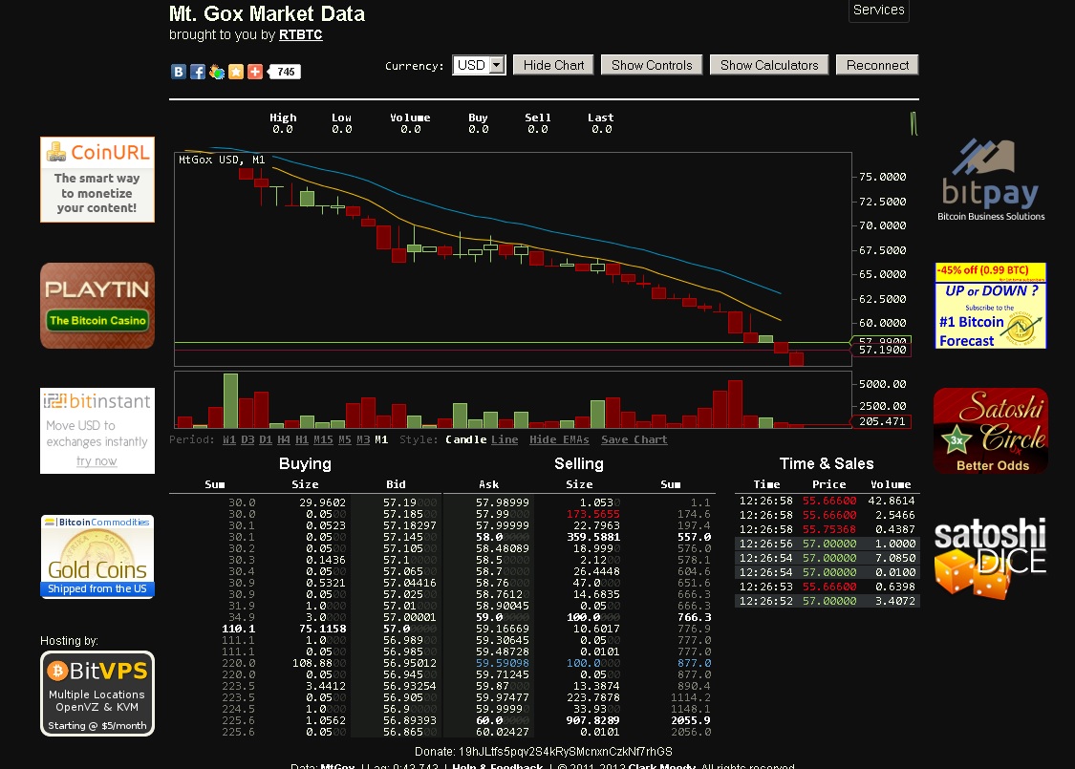The image size is (1075, 769).
Task: Select the M15 chart period
Action: [323, 440]
